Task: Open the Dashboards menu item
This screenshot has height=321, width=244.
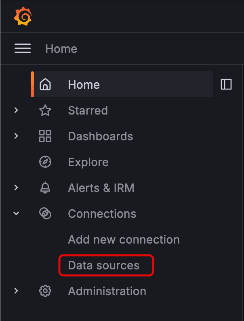Action: point(101,136)
